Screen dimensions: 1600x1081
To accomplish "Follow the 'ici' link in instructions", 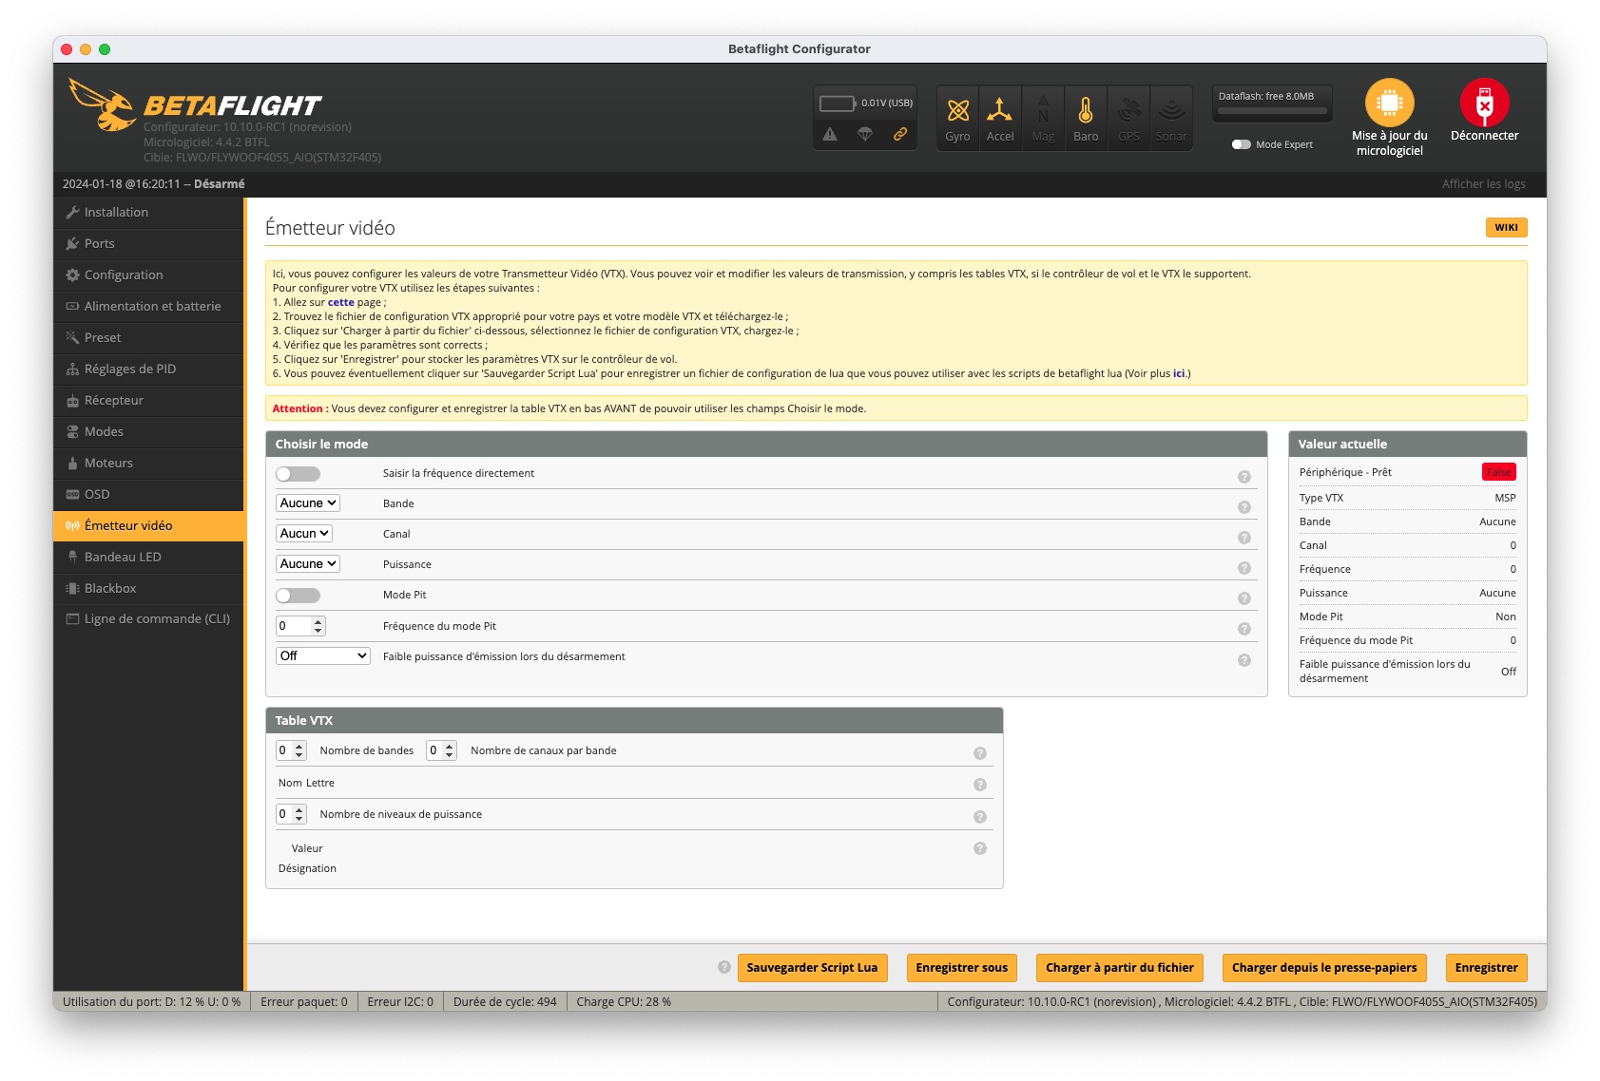I will [x=1178, y=373].
